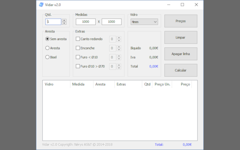Viewport: 240px width, 150px height.
Task: Check the Furo < Ø10 option
Action: click(x=78, y=57)
